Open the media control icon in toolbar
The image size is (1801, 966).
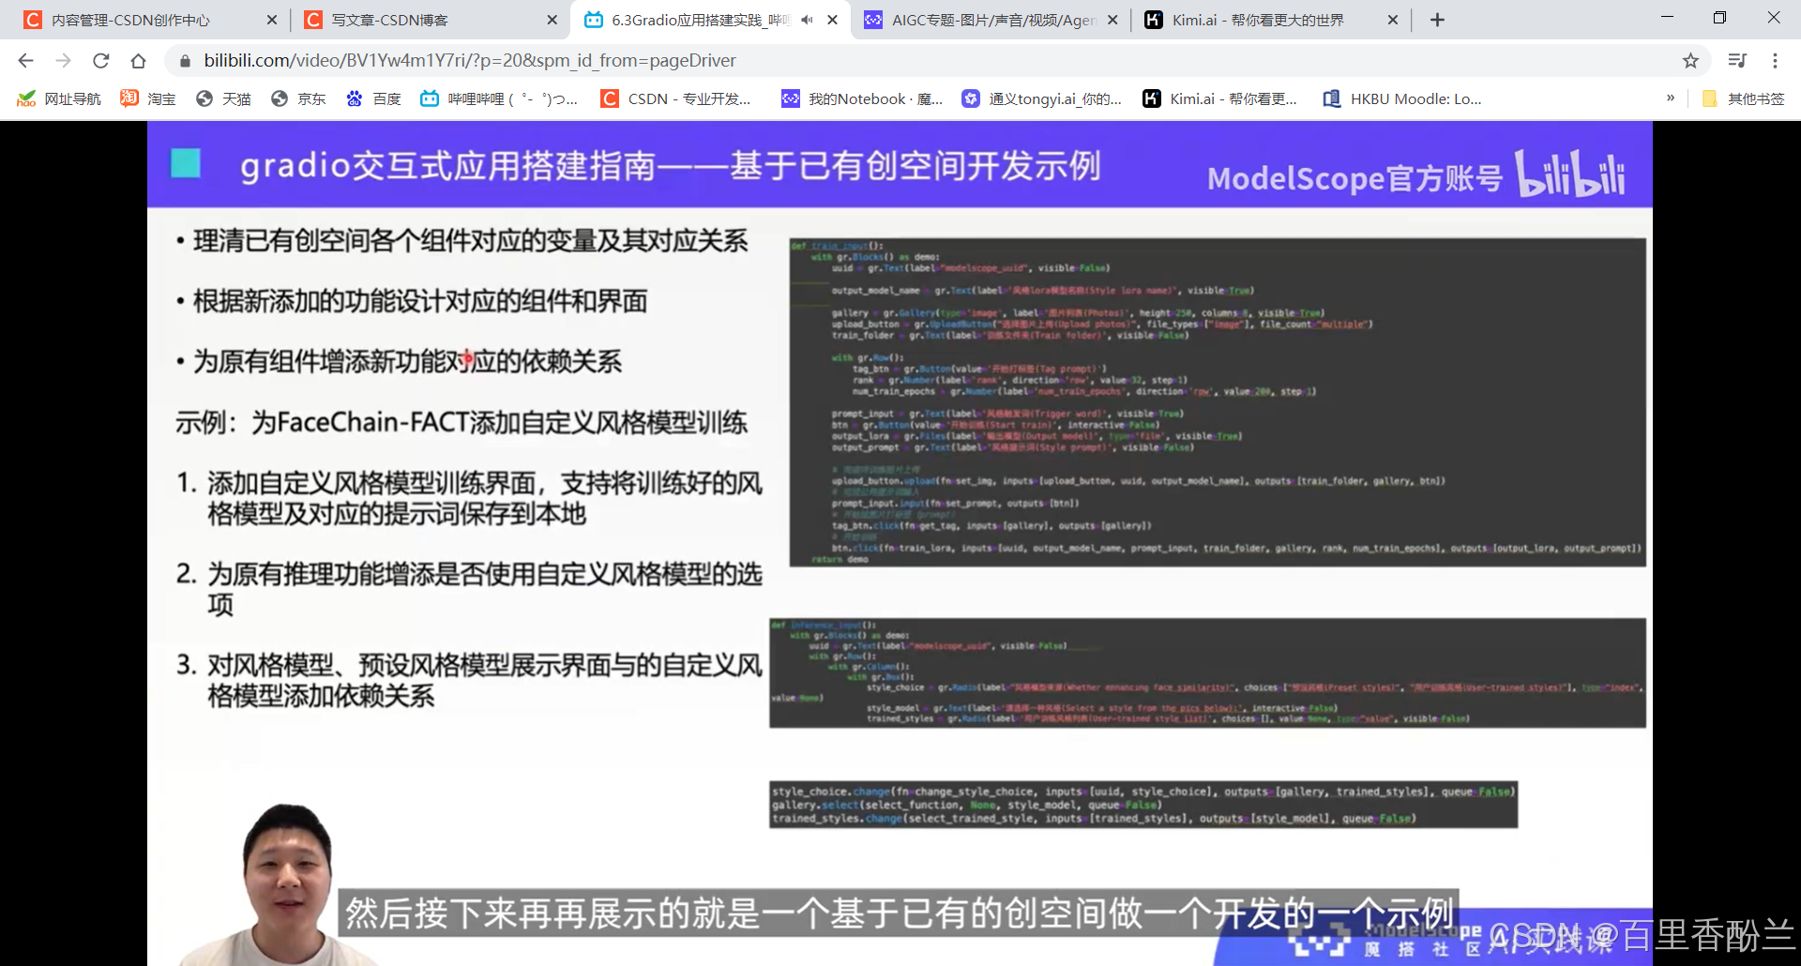point(1737,61)
